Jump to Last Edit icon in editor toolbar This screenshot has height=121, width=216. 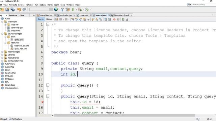[x=57, y=19]
